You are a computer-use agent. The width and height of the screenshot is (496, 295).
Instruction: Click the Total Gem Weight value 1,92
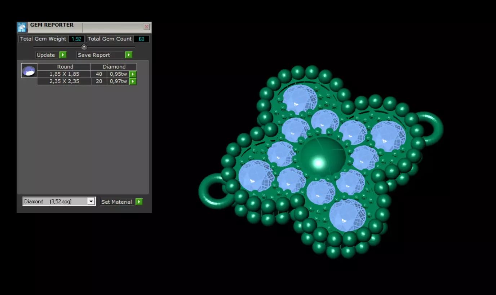(x=76, y=39)
